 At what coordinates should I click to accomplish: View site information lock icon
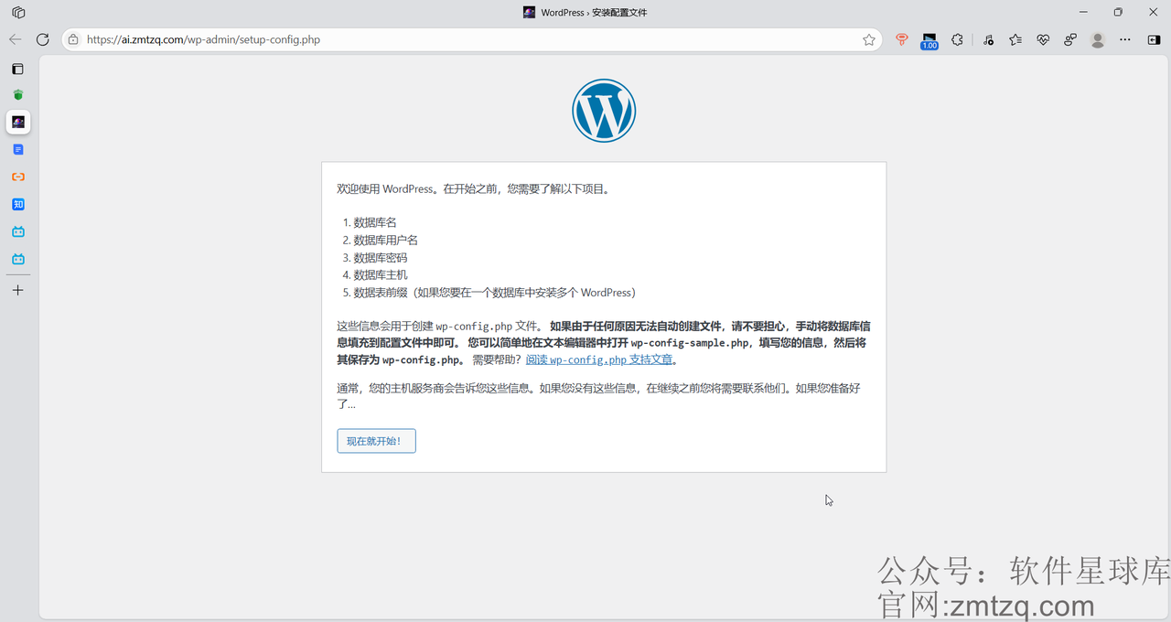pyautogui.click(x=73, y=39)
